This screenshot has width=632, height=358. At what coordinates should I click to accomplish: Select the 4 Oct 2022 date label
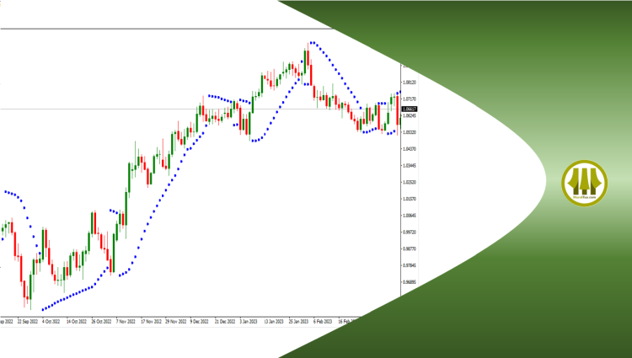pos(51,322)
